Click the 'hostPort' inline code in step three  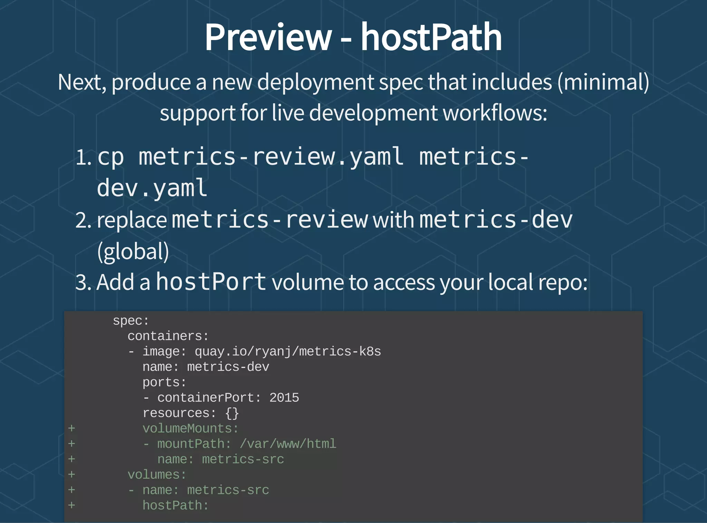coord(211,282)
